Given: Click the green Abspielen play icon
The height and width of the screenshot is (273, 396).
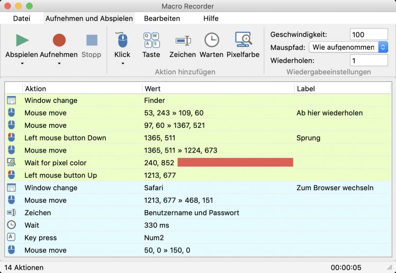Looking at the screenshot, I should [22, 40].
